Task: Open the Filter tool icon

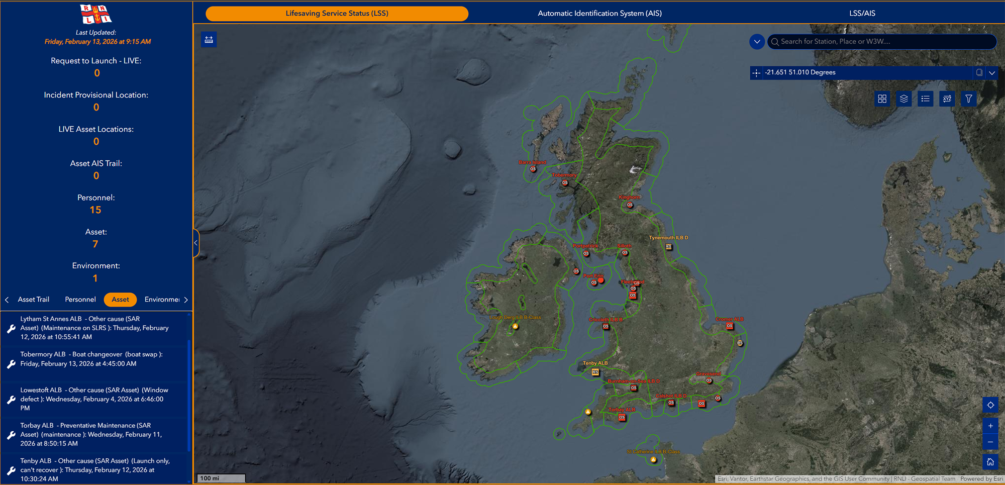Action: click(x=968, y=99)
